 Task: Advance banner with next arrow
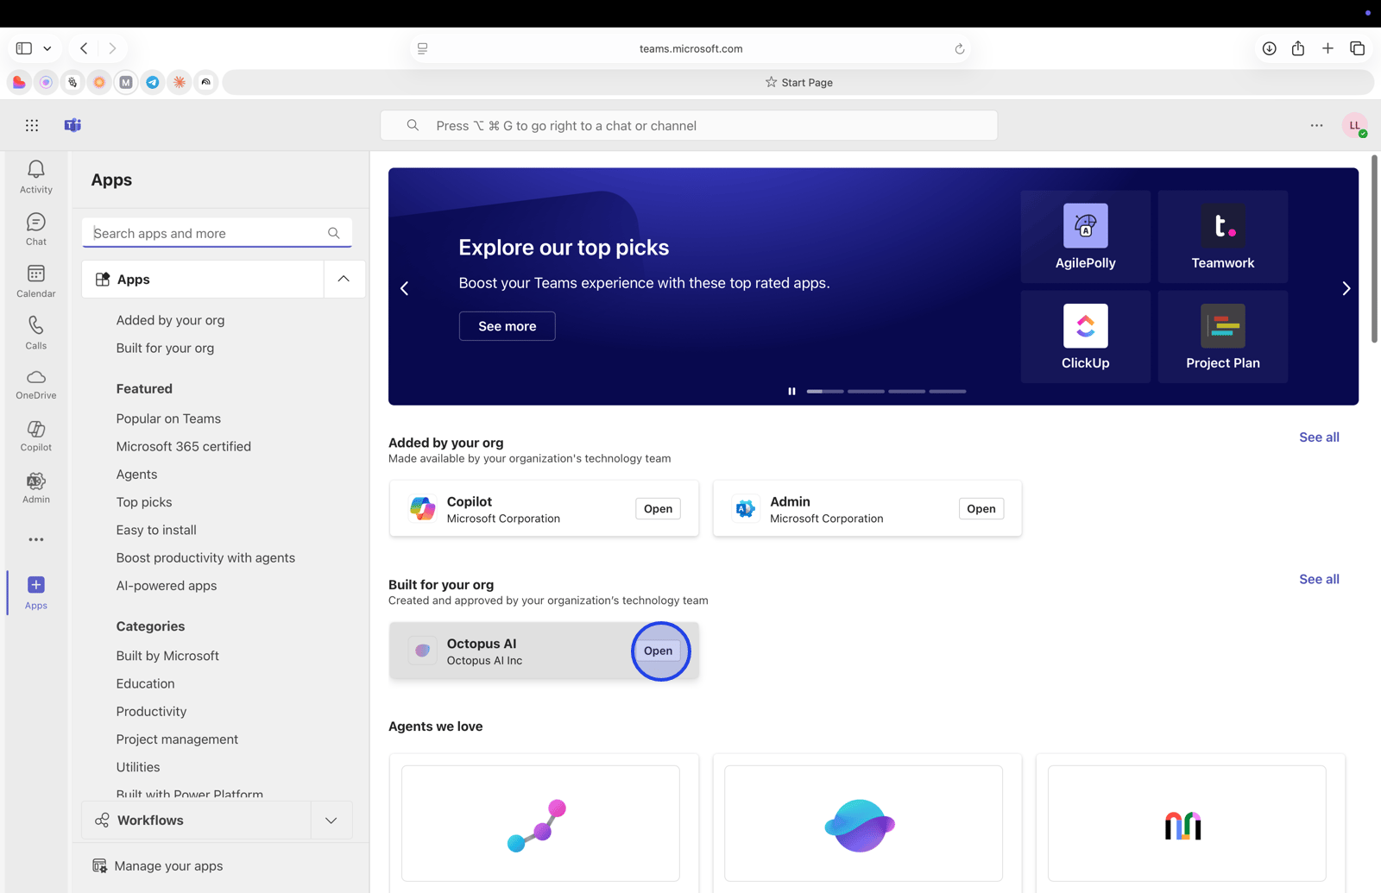click(x=1346, y=288)
